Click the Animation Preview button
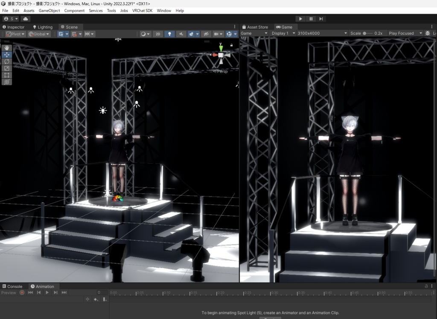Viewport: 437px width, 319px height. pyautogui.click(x=9, y=293)
